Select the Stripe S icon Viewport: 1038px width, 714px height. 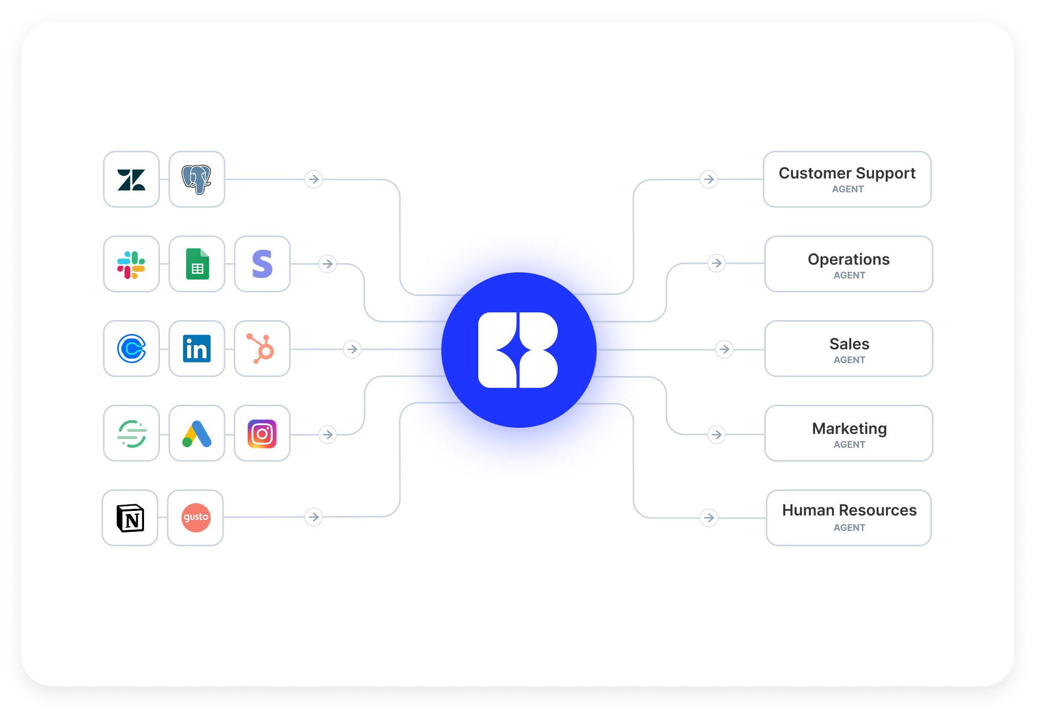[x=262, y=264]
